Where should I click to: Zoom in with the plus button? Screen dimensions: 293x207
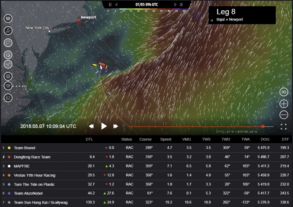pyautogui.click(x=284, y=104)
